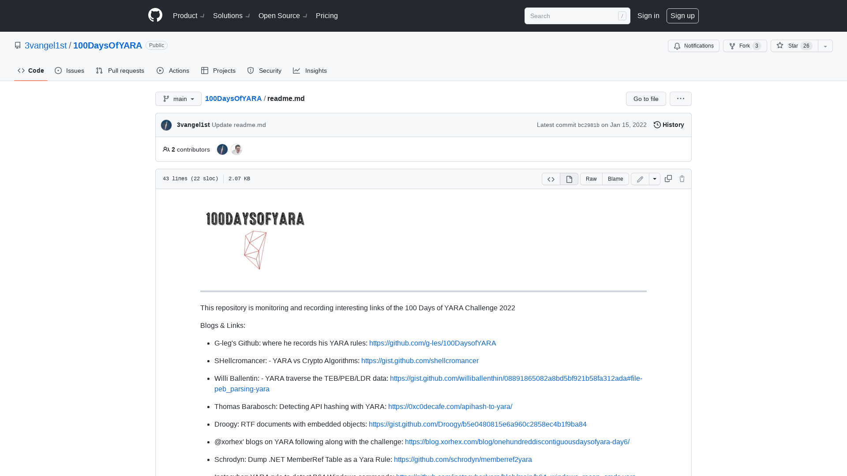This screenshot has width=847, height=476.
Task: Copy raw file contents
Action: (668, 178)
